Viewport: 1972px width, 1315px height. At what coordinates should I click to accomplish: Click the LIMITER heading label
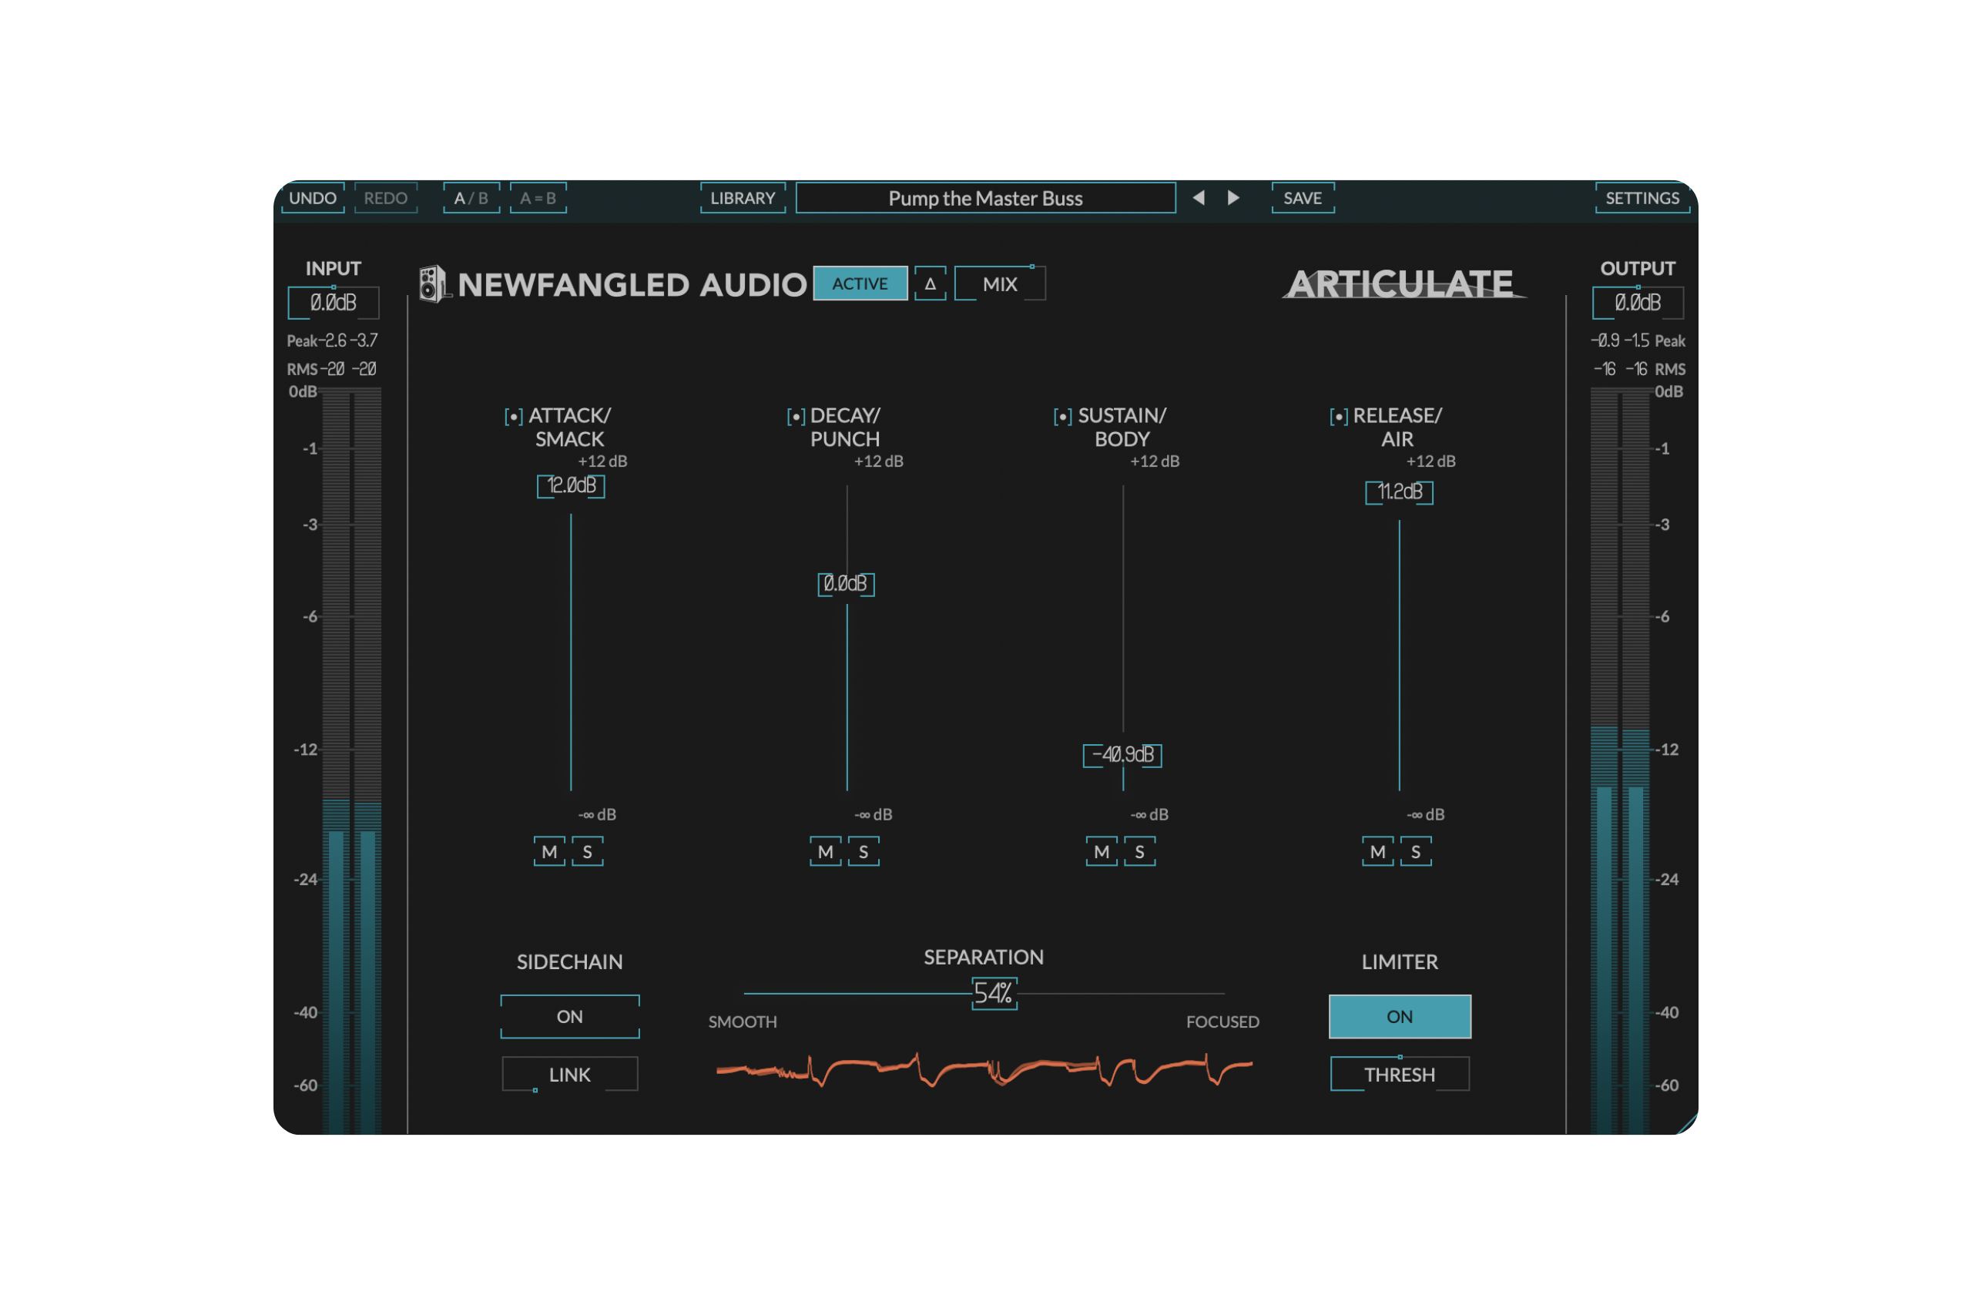point(1400,962)
